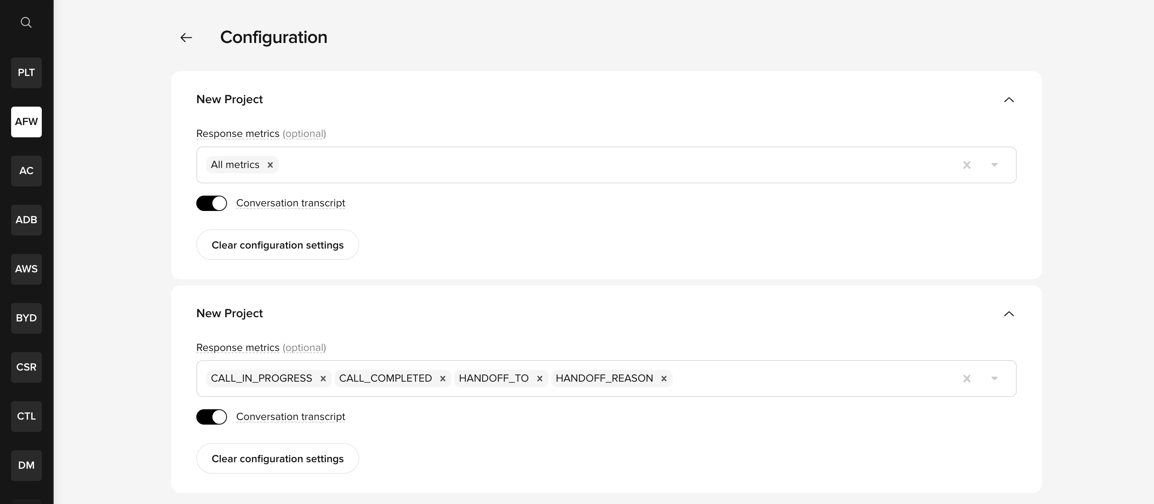This screenshot has width=1154, height=504.
Task: Click Clear configuration settings in the second project
Action: pyautogui.click(x=277, y=458)
